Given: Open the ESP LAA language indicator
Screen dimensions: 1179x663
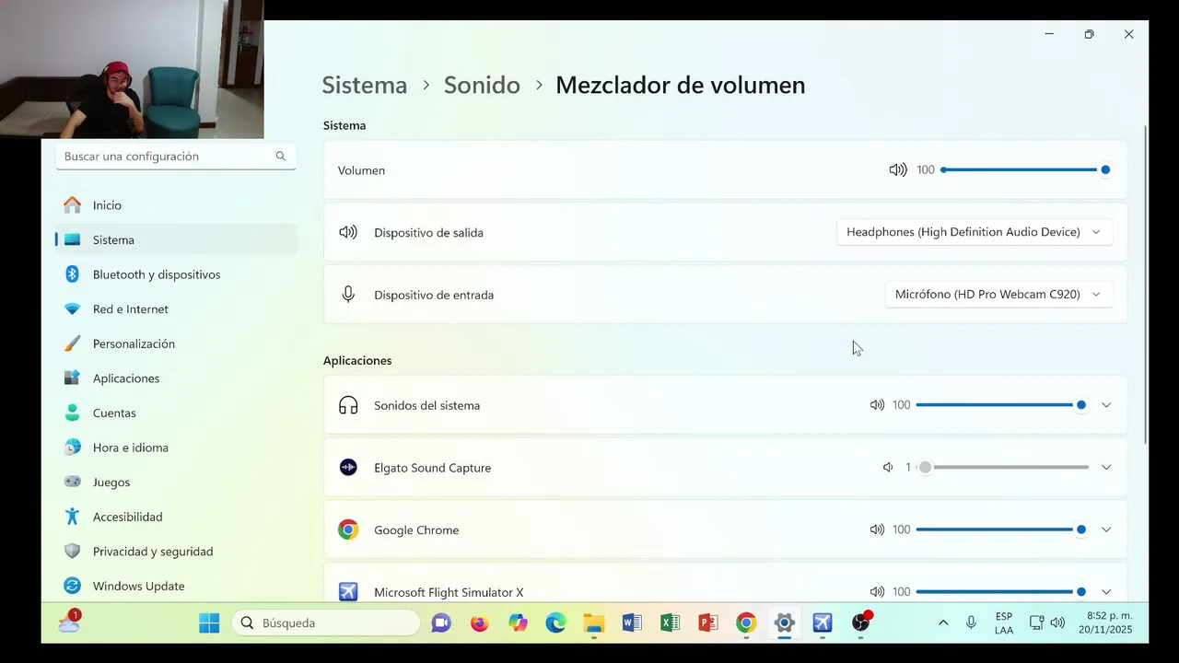Looking at the screenshot, I should [x=1004, y=623].
